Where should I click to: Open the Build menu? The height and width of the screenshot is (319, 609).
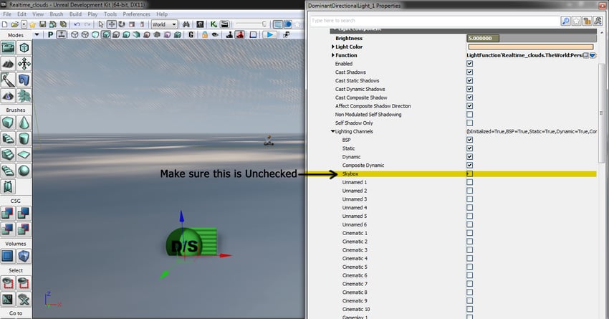click(75, 14)
